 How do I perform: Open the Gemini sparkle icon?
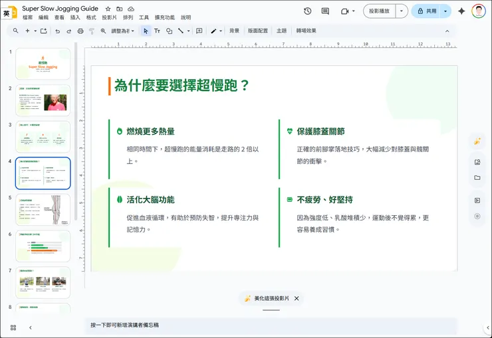pos(461,11)
